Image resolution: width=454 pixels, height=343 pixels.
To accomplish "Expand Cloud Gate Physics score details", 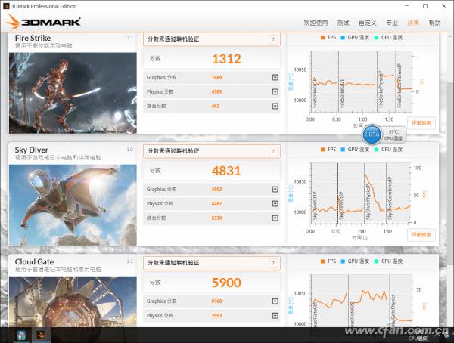I will point(275,315).
